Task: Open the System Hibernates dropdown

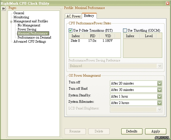Action: [159, 103]
